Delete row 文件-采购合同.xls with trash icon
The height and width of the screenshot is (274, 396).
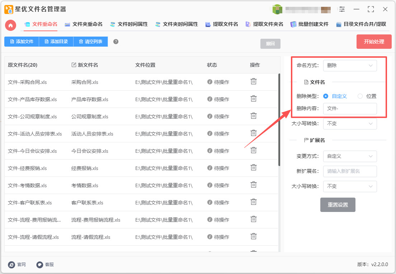254,81
